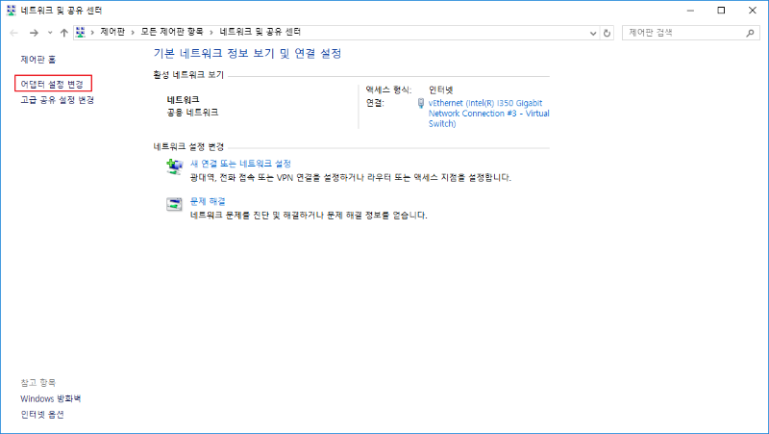Click the Forward navigation arrow
Screen dimensions: 769x434
[x=33, y=32]
